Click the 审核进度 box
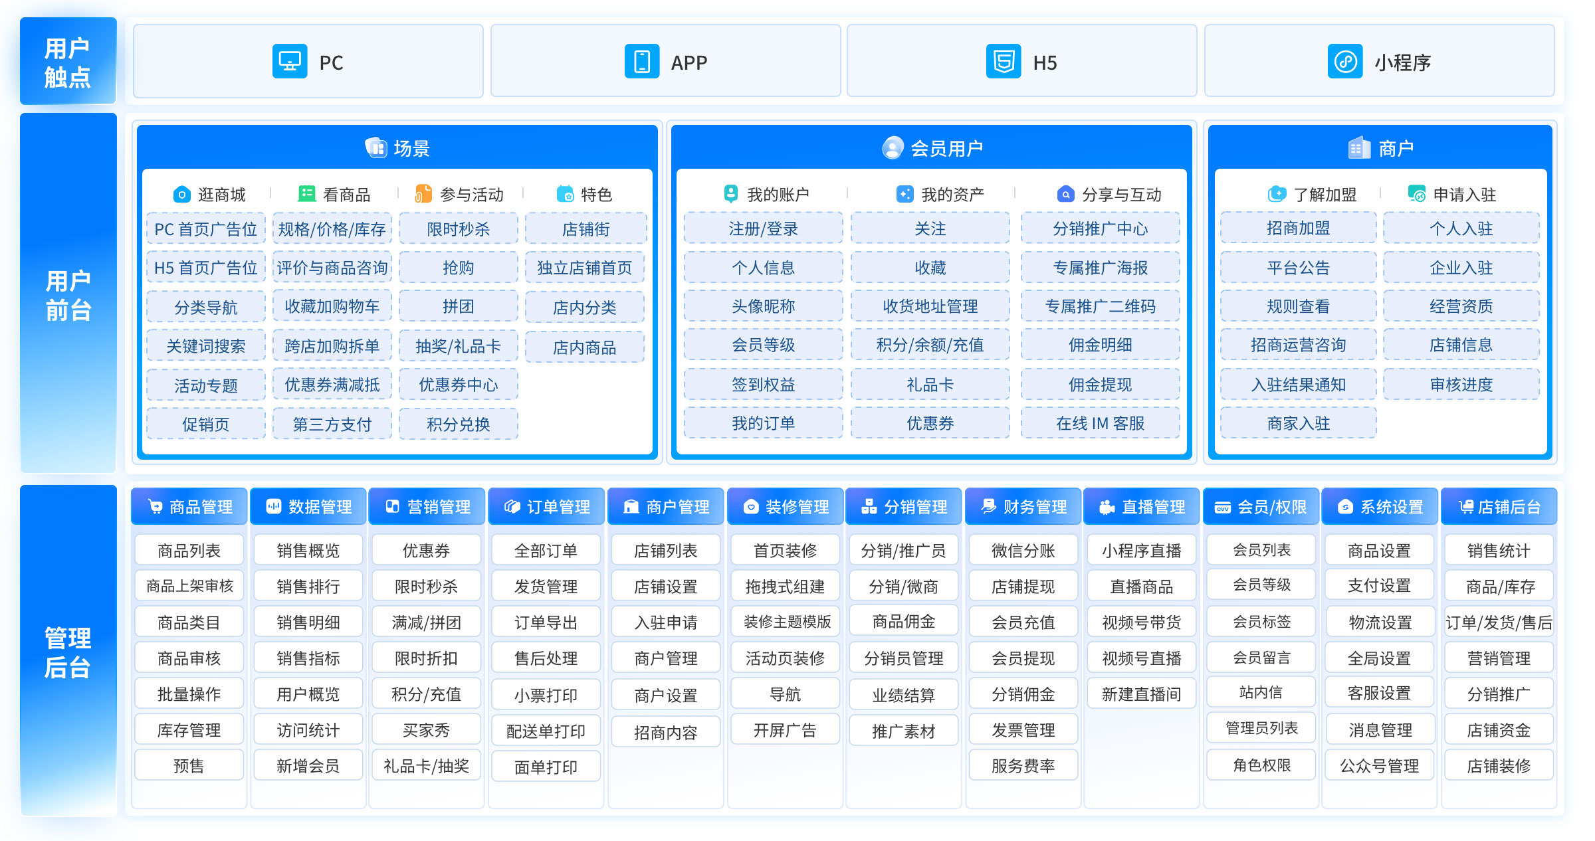1595x841 pixels. (x=1461, y=385)
